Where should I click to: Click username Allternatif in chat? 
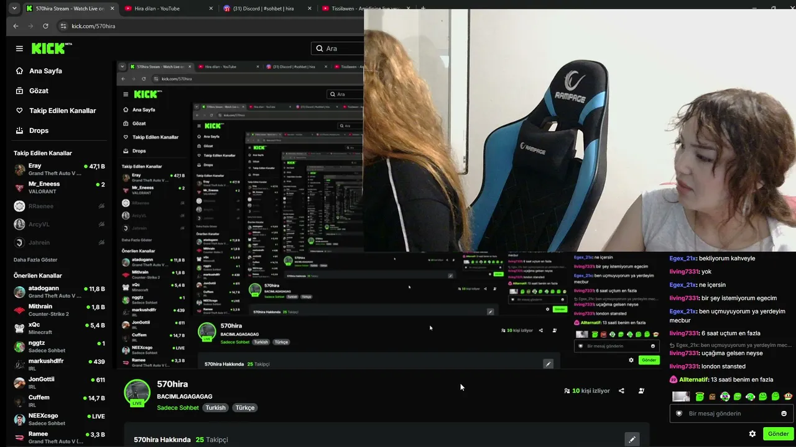pos(694,379)
